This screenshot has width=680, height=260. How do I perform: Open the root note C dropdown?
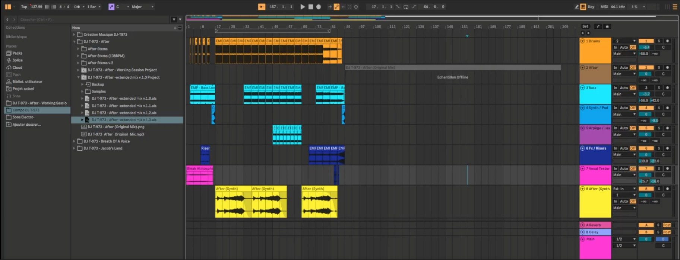pyautogui.click(x=123, y=7)
